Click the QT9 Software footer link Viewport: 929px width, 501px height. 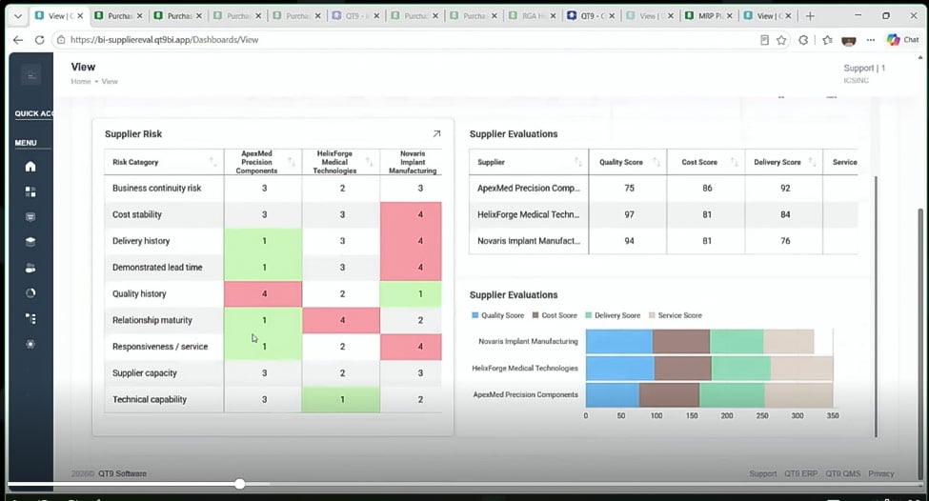click(x=122, y=473)
